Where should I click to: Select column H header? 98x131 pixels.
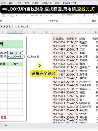[x=34, y=32]
